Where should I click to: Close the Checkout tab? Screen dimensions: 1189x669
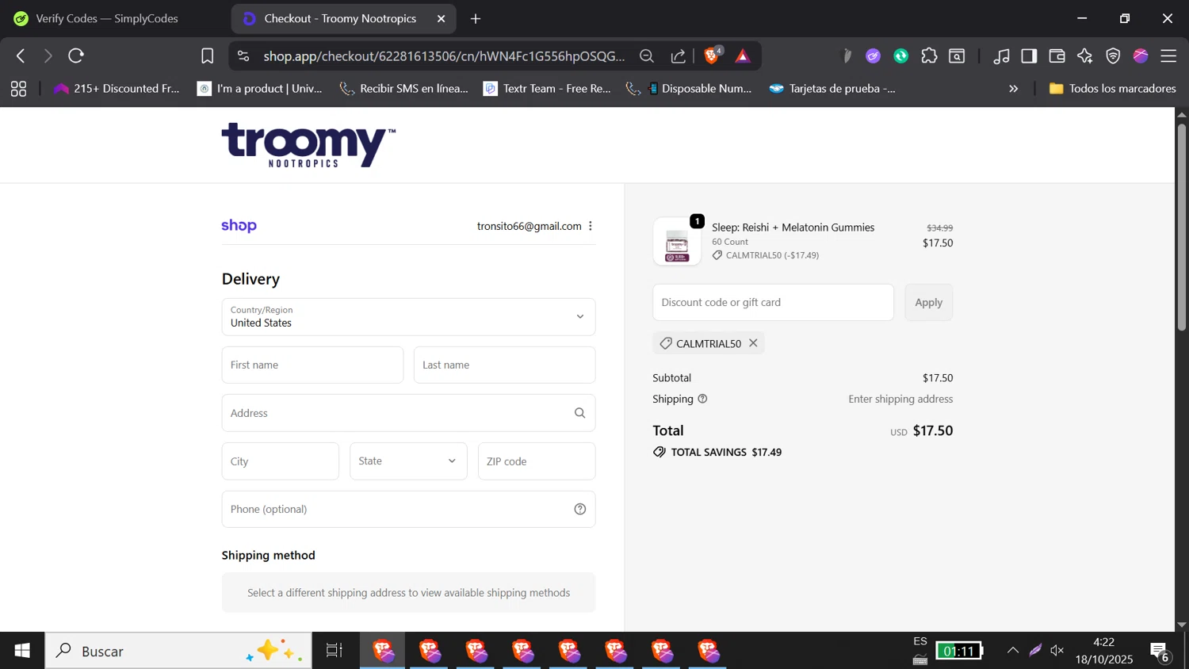tap(442, 19)
